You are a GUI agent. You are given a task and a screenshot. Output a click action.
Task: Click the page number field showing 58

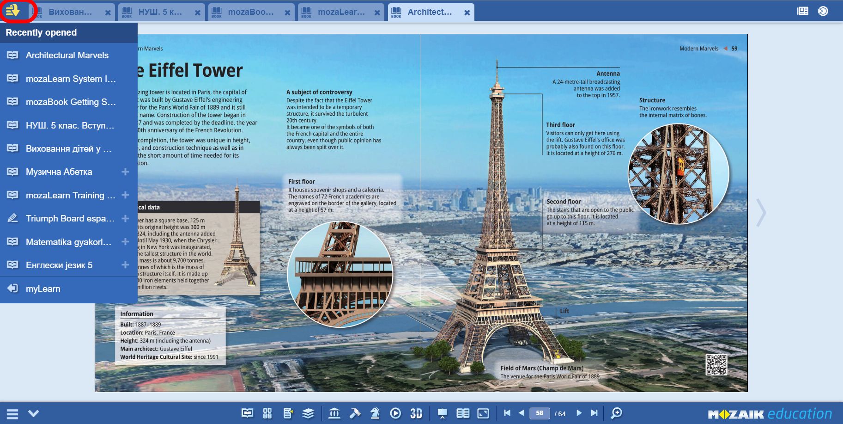pos(540,413)
